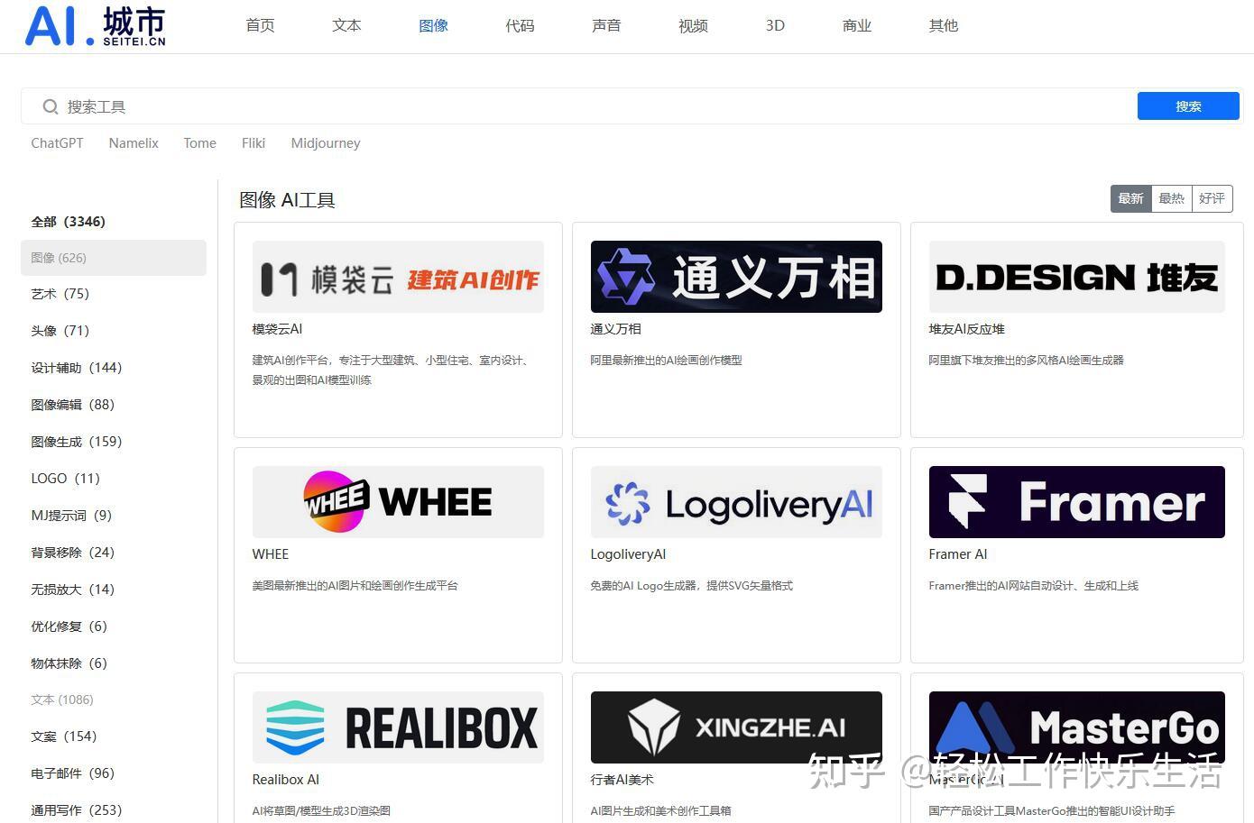This screenshot has height=823, width=1254.
Task: Open the WHEE logo banner
Action: tap(398, 502)
